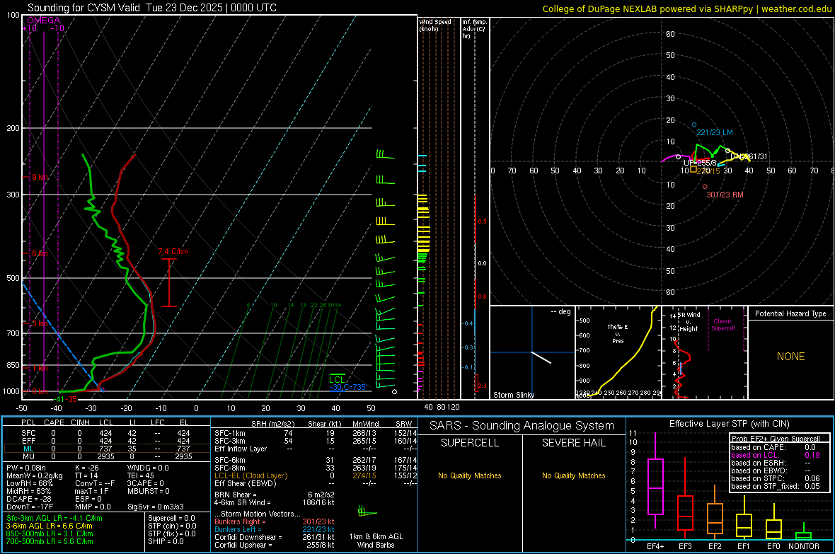Click No Quality Matches under SEVERE HAIL
This screenshot has width=835, height=554.
point(573,475)
